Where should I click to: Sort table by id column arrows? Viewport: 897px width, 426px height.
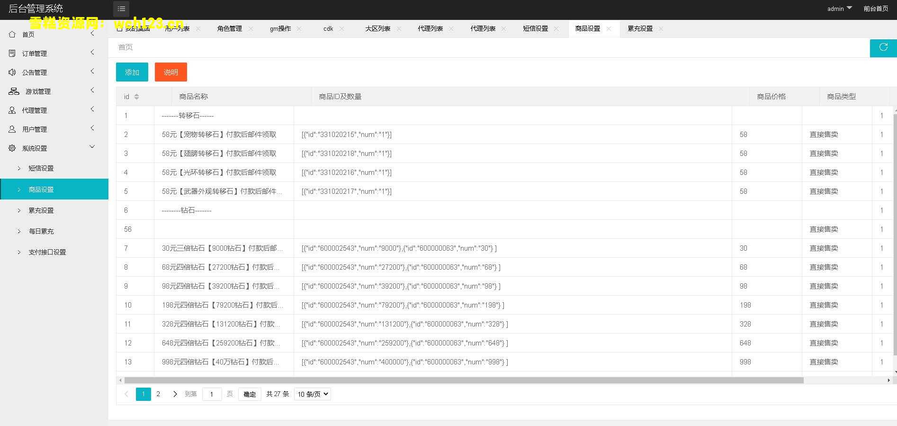(136, 97)
